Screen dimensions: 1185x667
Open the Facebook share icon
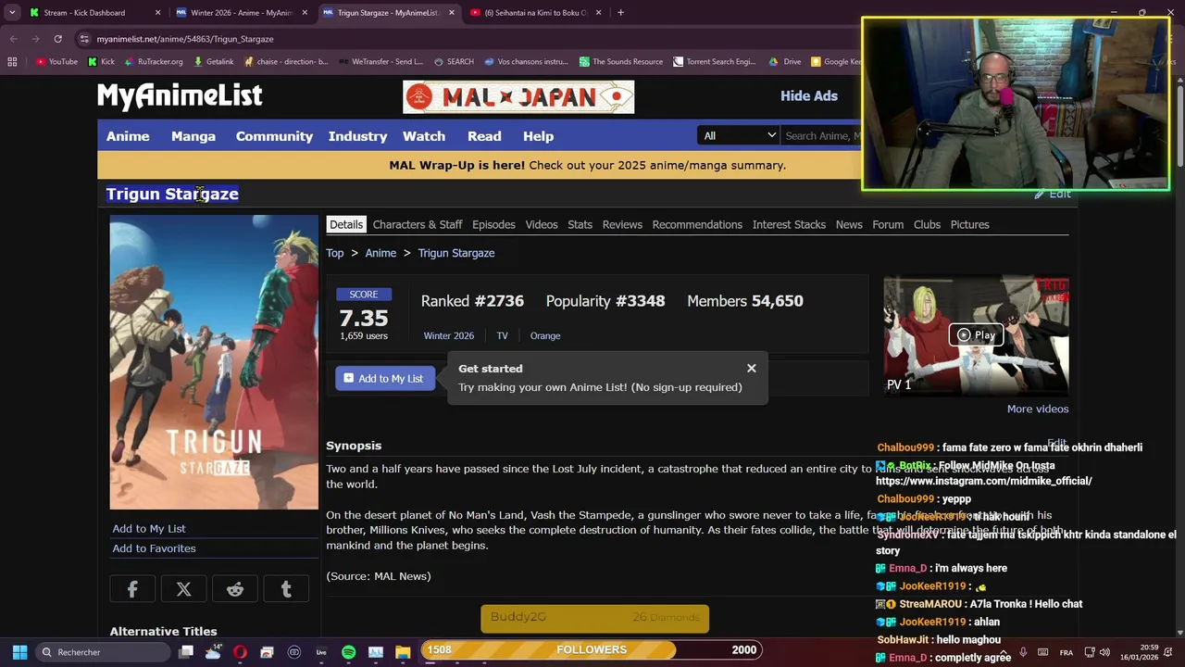[x=132, y=589]
